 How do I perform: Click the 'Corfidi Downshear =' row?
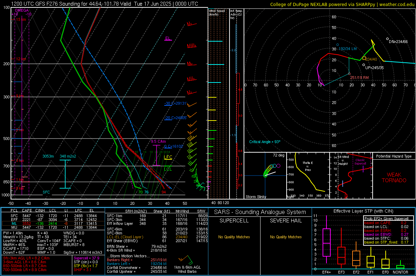pos(137,268)
